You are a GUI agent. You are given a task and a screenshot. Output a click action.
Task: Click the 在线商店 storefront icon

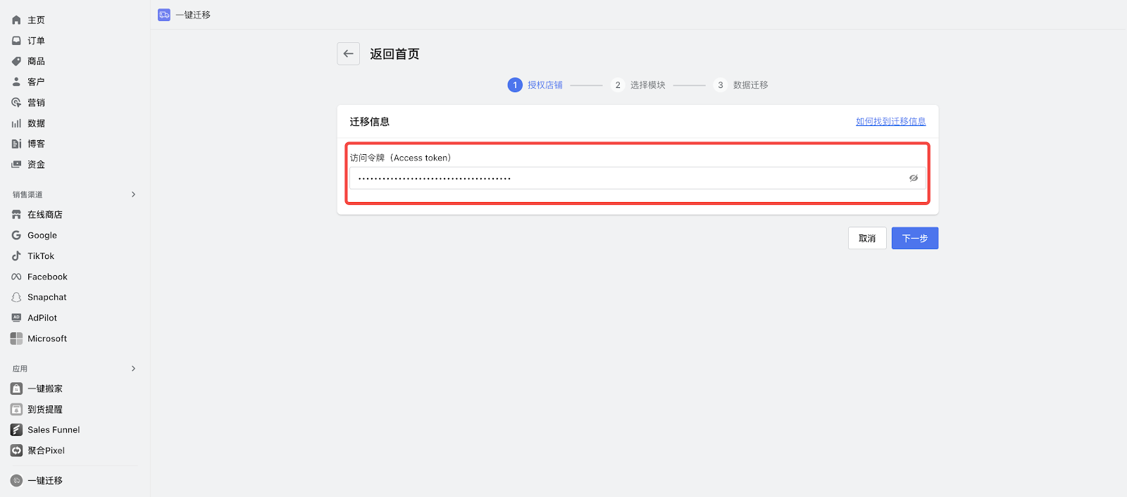[16, 215]
